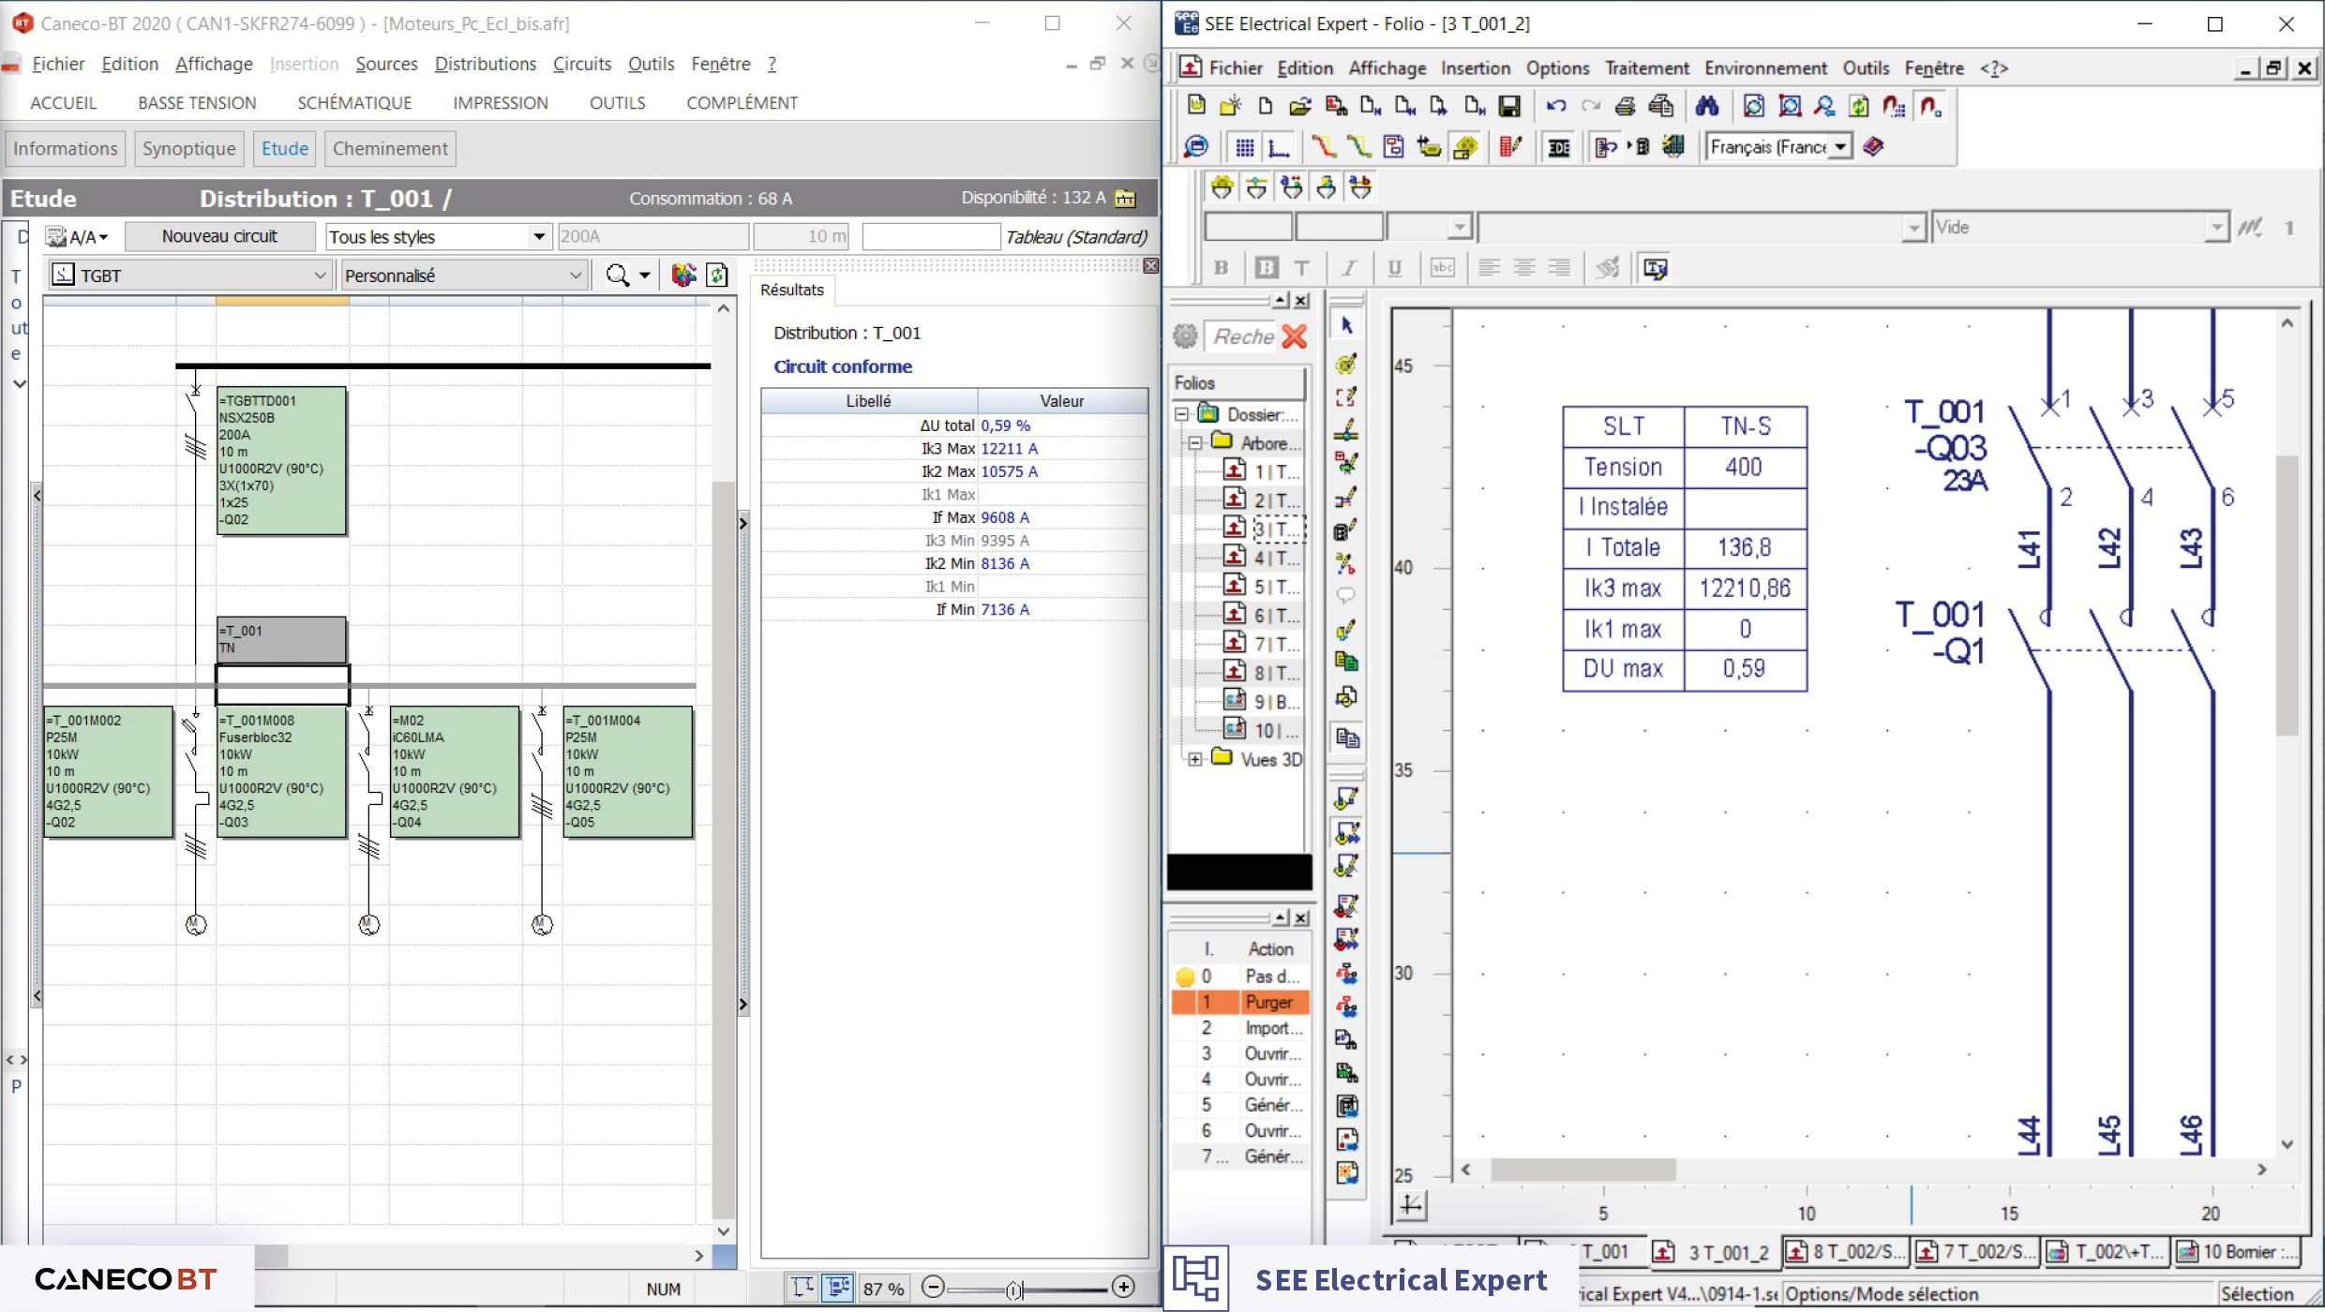Open the Français language dropdown
2325x1312 pixels.
[1840, 147]
